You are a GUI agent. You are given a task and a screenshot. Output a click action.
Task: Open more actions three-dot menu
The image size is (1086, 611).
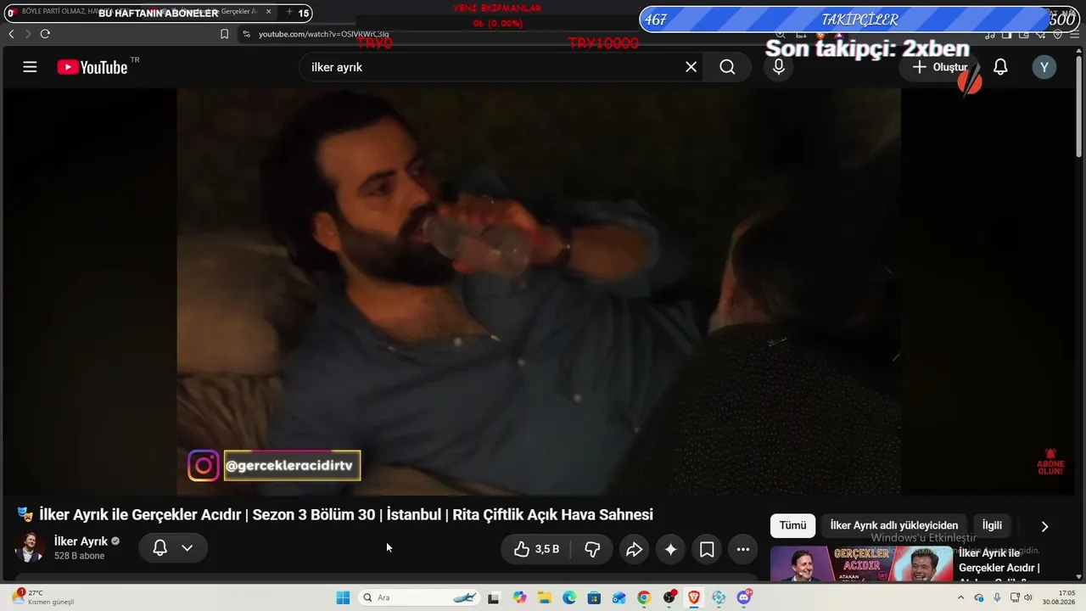pos(743,549)
